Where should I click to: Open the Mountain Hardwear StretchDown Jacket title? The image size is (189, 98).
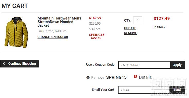pyautogui.click(x=59, y=22)
